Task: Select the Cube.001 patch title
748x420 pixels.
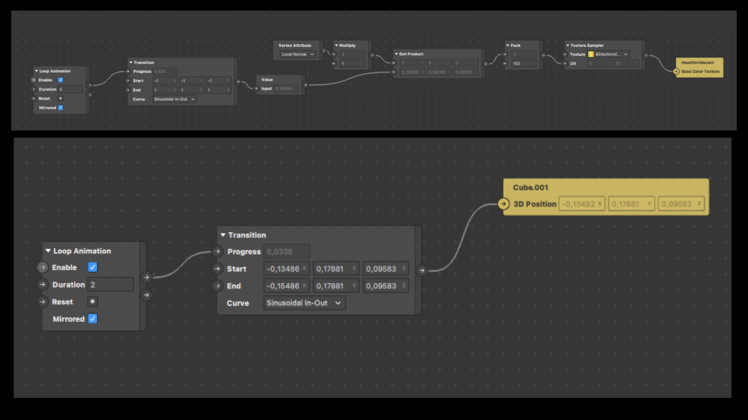Action: coord(530,187)
